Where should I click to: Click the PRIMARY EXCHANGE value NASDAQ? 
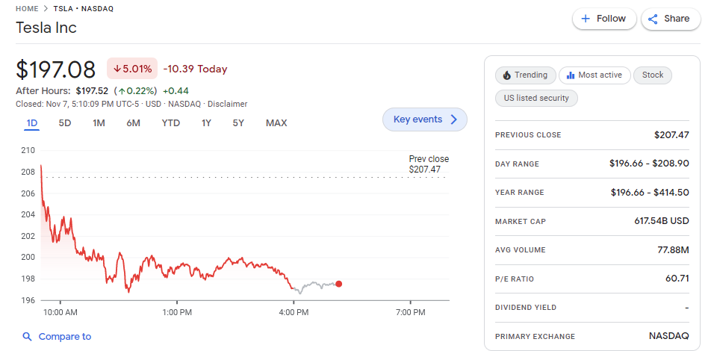coord(669,336)
